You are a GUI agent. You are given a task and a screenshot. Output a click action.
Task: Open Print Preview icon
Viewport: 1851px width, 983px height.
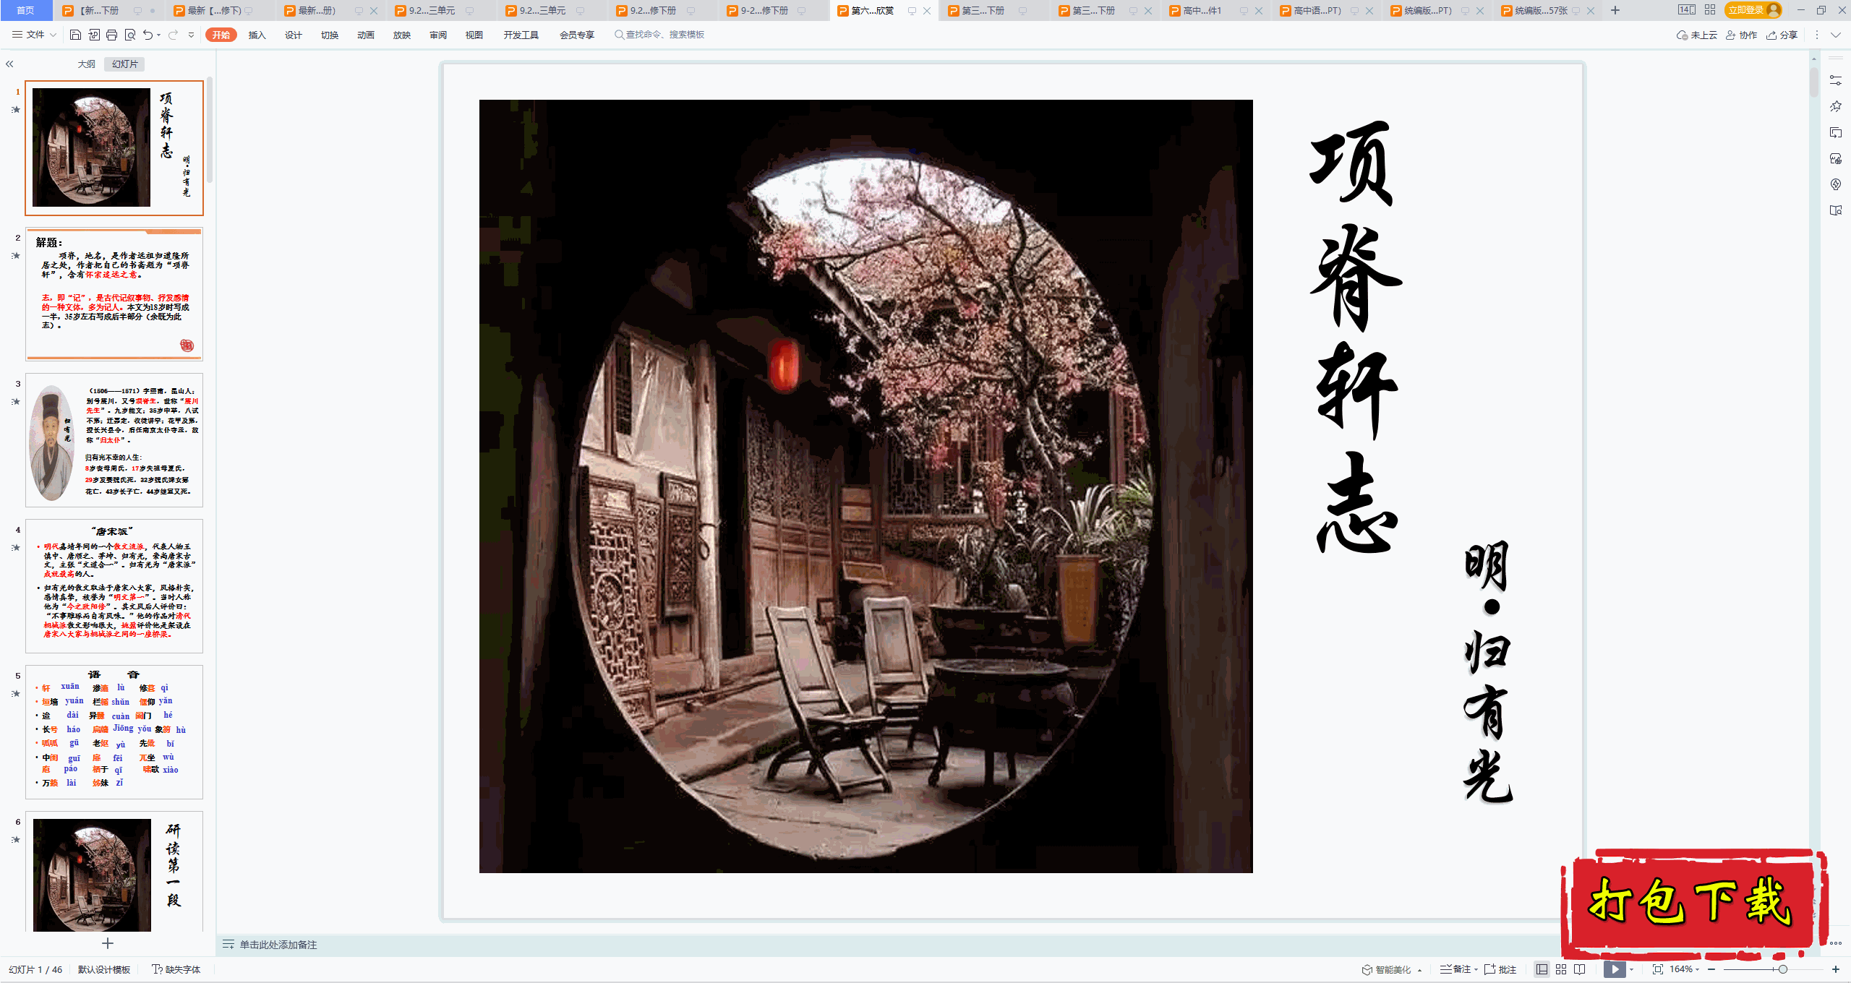click(130, 35)
